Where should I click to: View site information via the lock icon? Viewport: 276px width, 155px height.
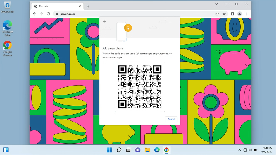[x=57, y=14]
